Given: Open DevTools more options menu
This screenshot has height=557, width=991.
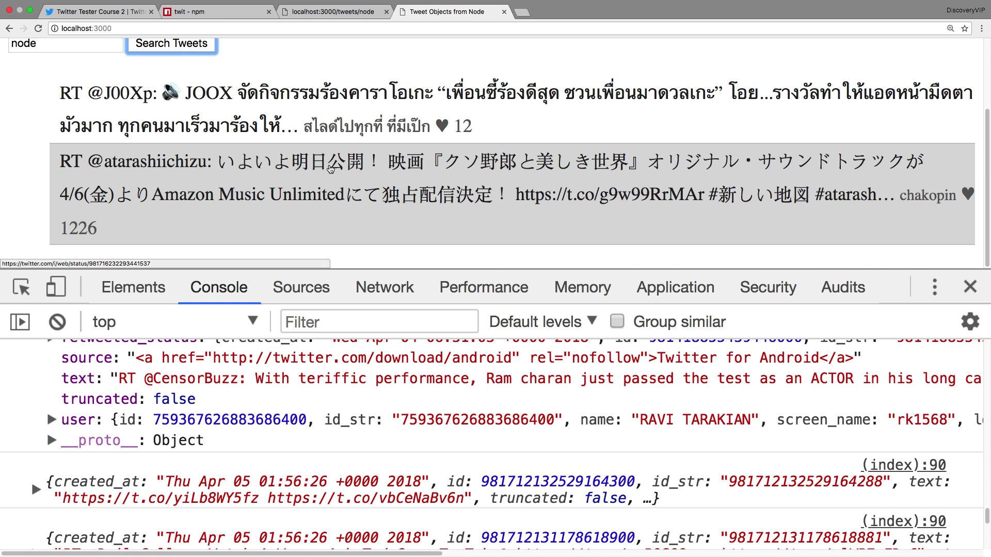Looking at the screenshot, I should pos(935,287).
